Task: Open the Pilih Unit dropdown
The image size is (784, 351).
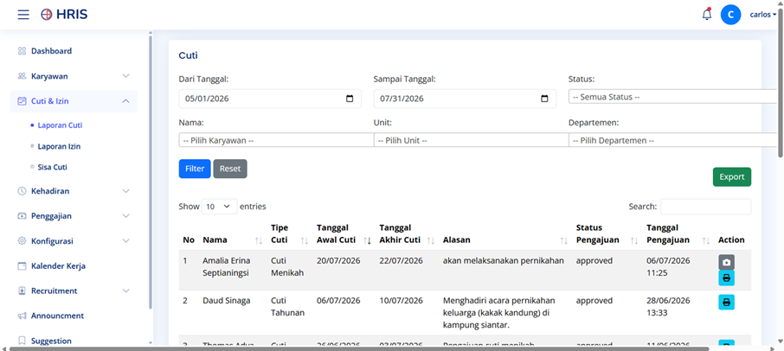Action: click(471, 140)
